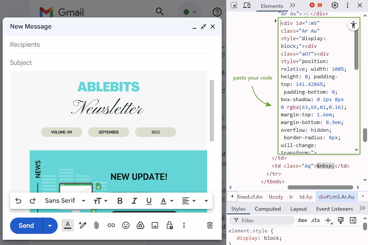Insert a link using the link icon

111,225
